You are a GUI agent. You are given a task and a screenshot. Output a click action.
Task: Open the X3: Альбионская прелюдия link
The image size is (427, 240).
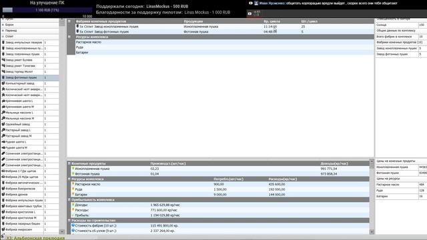(x=35, y=238)
